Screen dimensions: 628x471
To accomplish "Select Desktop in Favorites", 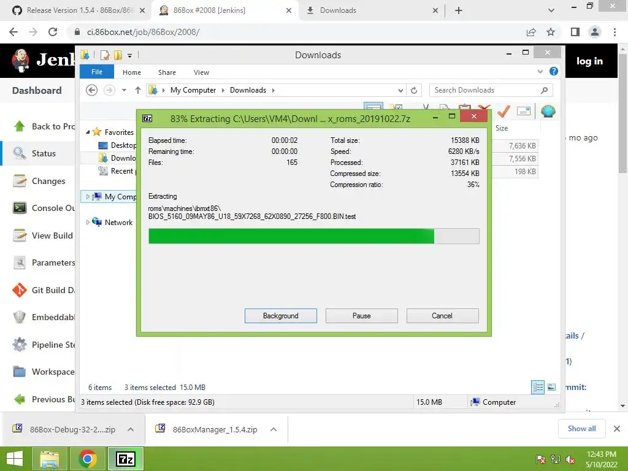I will tap(123, 145).
